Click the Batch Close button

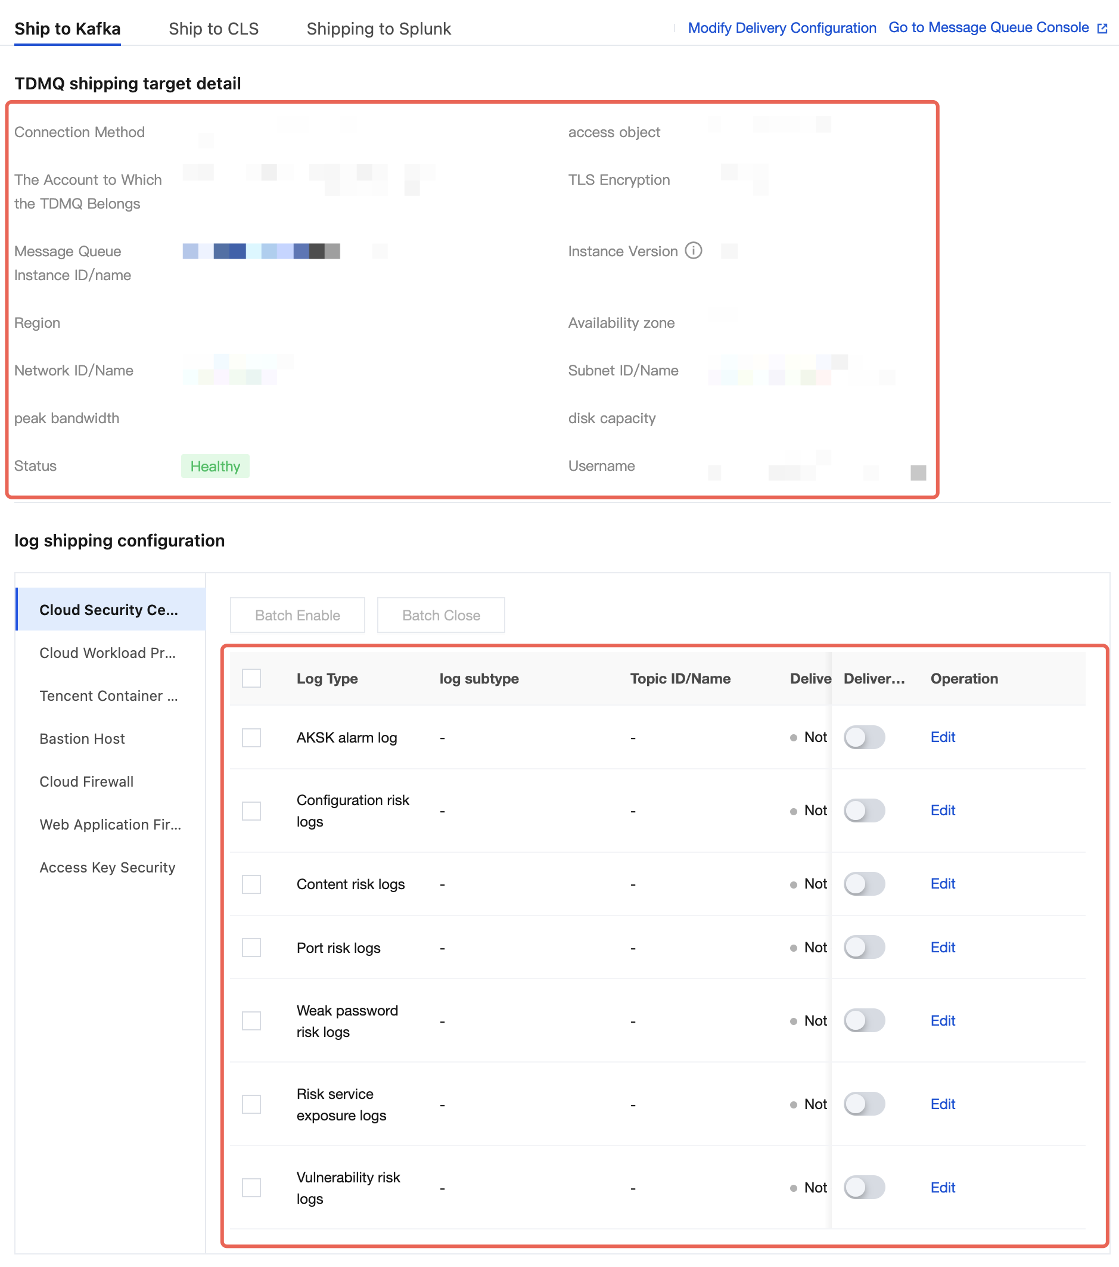pos(441,615)
